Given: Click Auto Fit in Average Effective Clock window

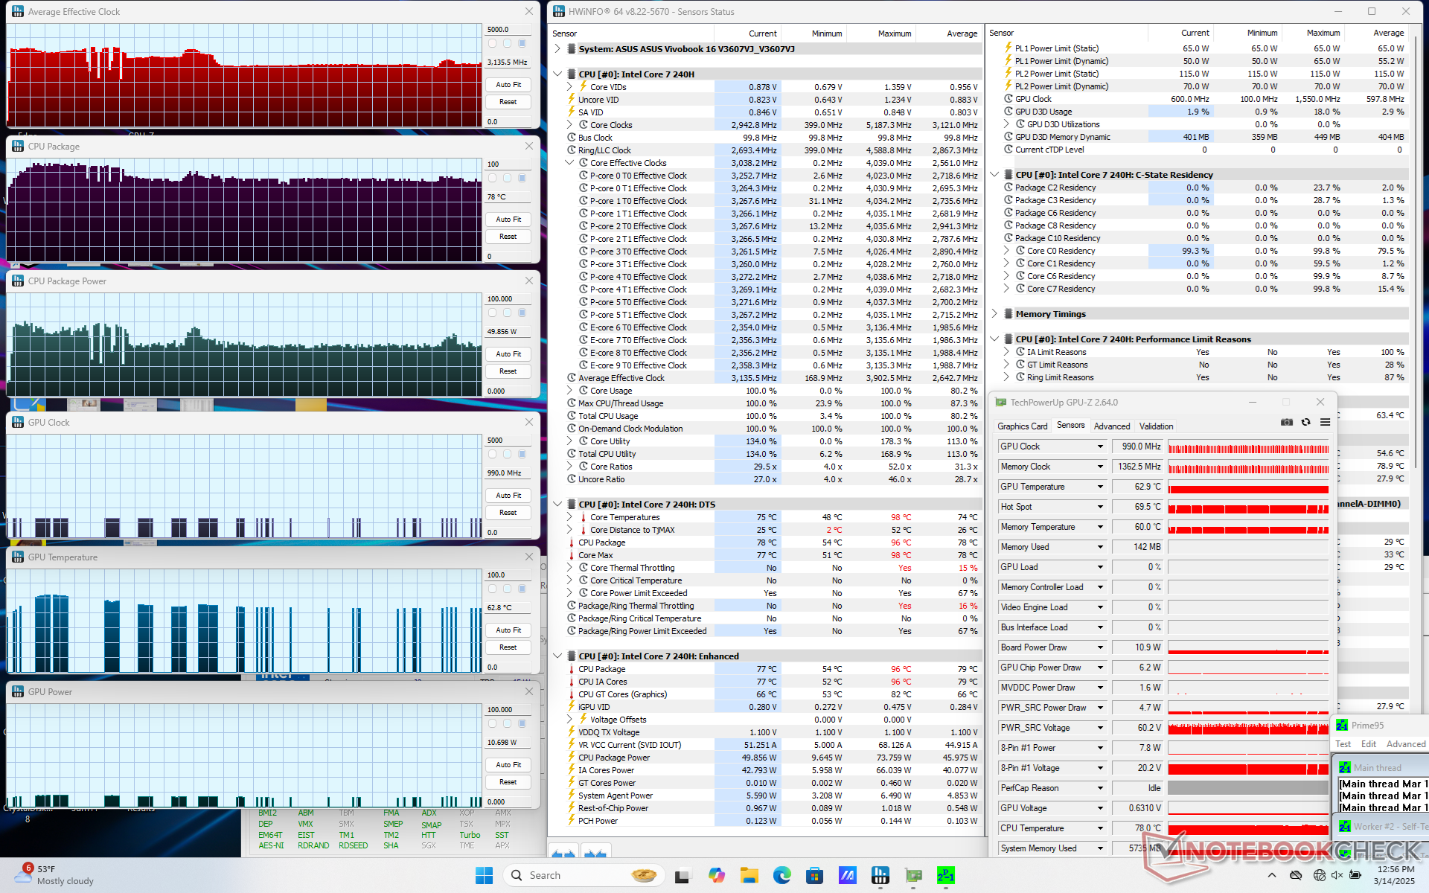Looking at the screenshot, I should tap(508, 85).
